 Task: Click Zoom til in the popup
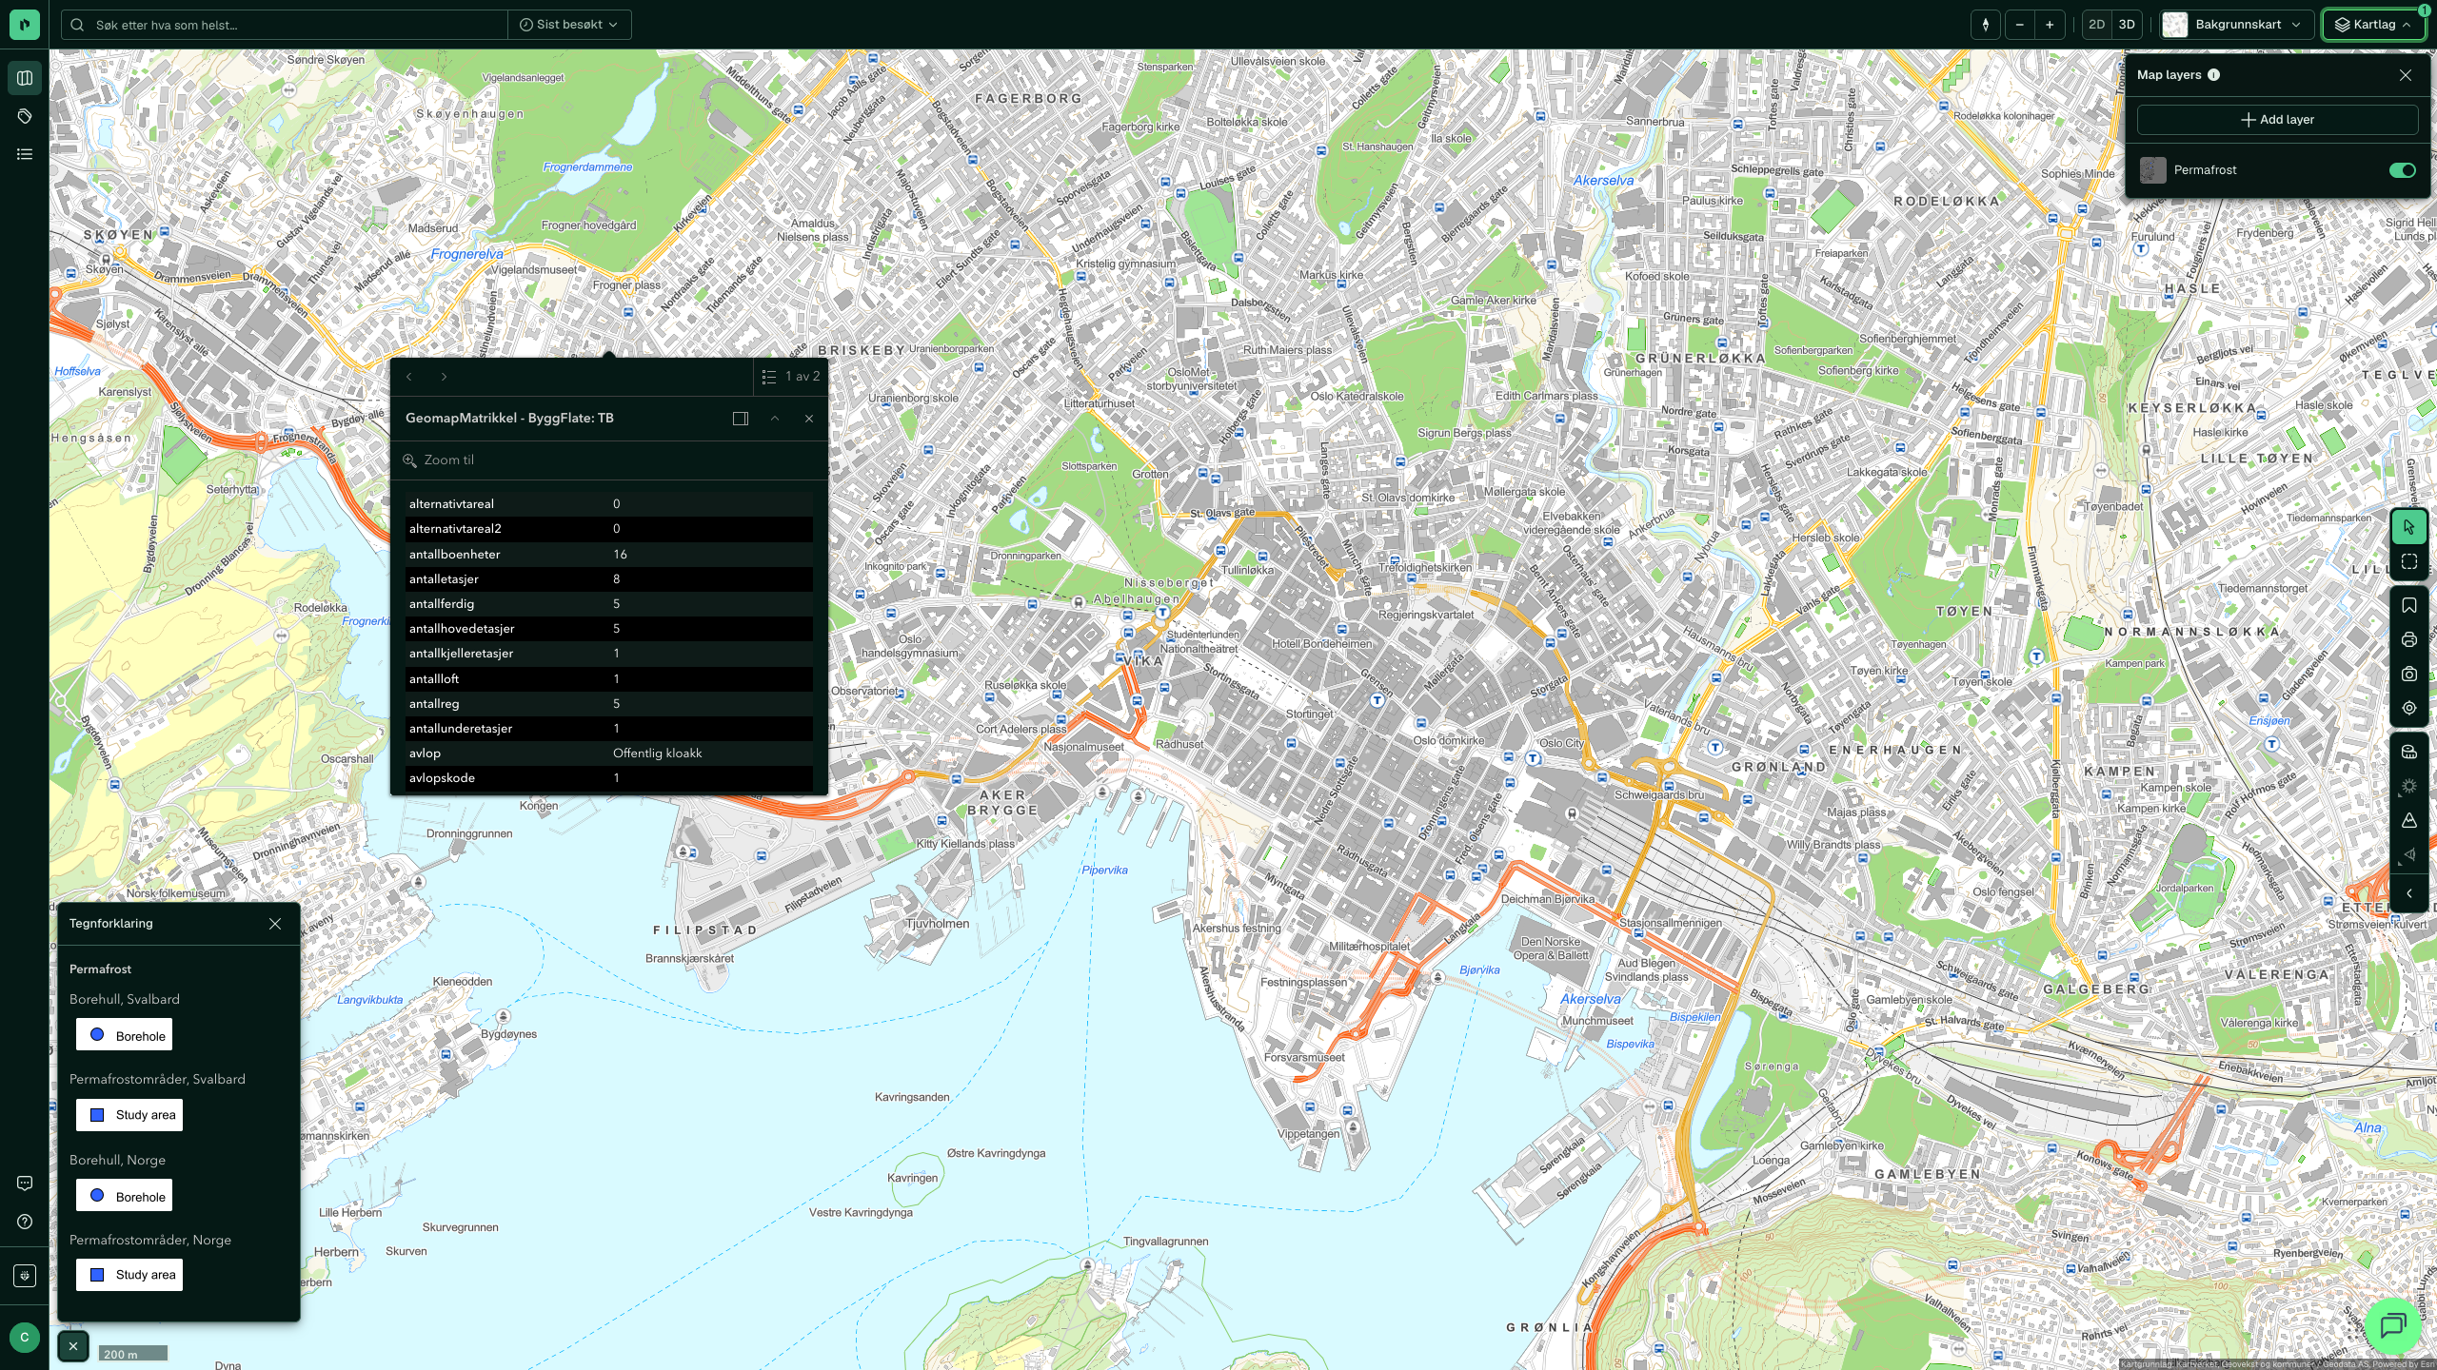(x=439, y=460)
